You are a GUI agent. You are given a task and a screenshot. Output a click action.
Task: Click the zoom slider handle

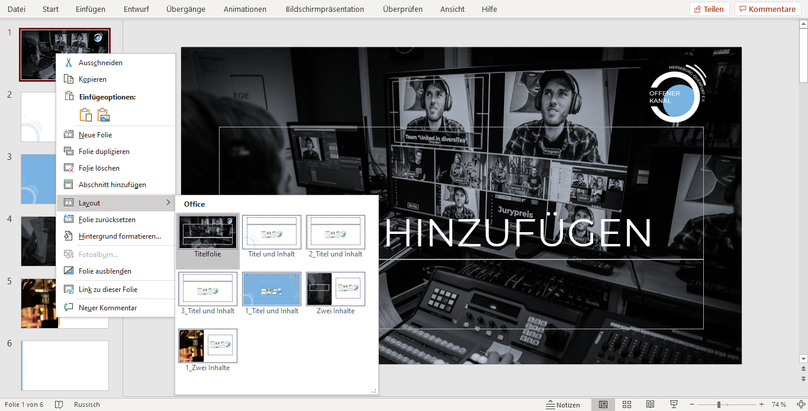tap(719, 404)
